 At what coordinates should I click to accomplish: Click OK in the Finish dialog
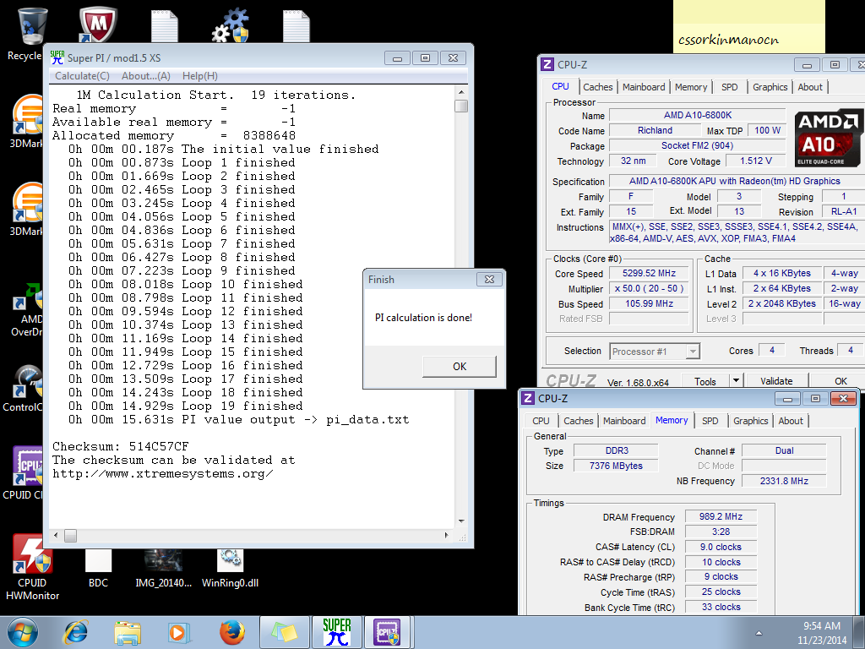(x=460, y=367)
